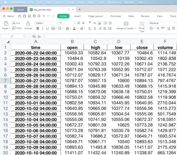Align text left
This screenshot has height=155, width=177.
pos(90,28)
